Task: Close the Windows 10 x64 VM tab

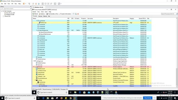Action: [x=44, y=7]
